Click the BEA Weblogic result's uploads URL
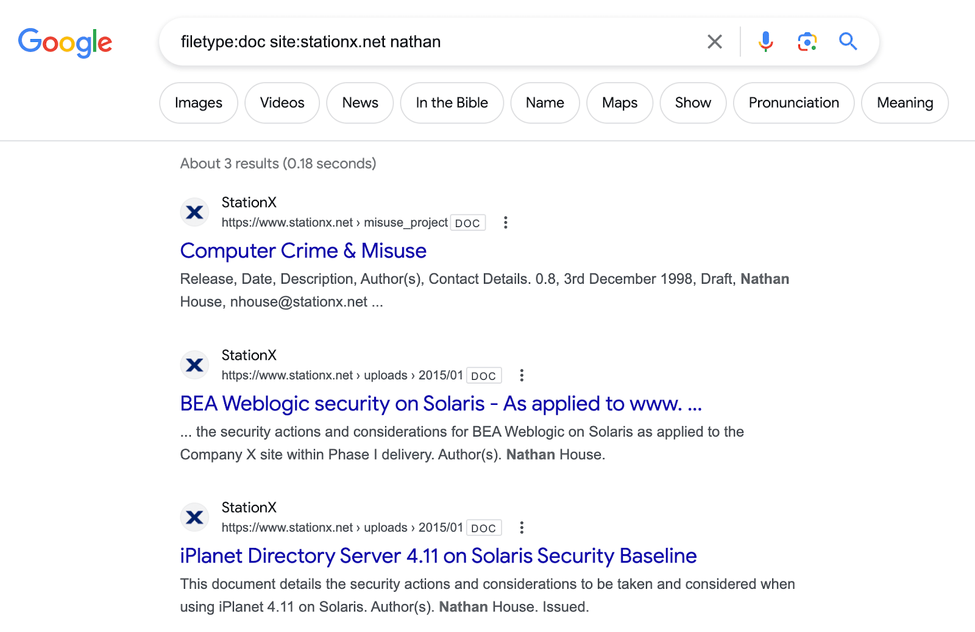Viewport: 975px width, 632px height. tap(342, 376)
